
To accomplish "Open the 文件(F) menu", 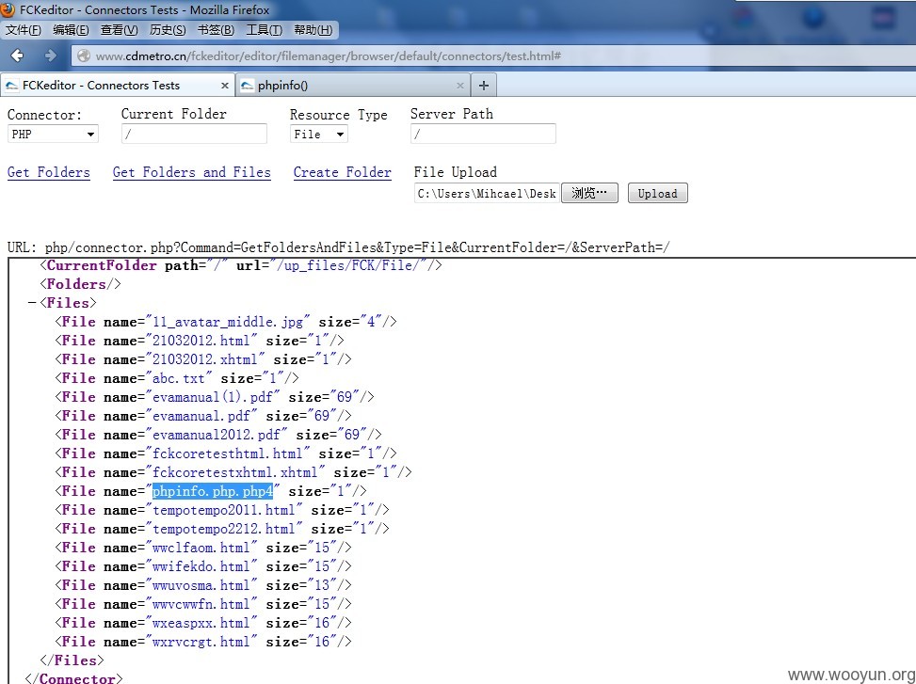I will point(24,30).
